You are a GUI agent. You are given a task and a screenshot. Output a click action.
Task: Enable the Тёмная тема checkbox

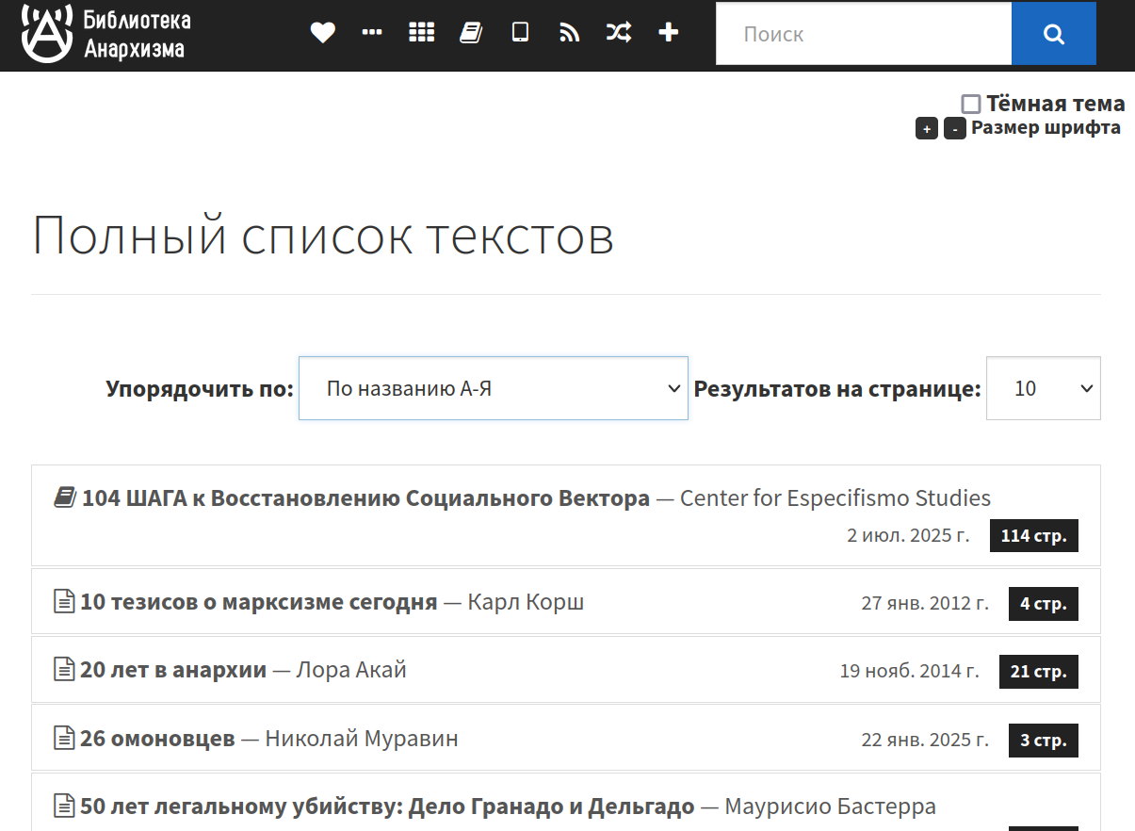[971, 104]
